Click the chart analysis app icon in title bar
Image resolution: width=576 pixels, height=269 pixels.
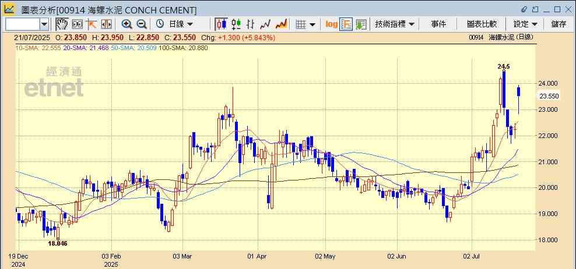point(9,9)
